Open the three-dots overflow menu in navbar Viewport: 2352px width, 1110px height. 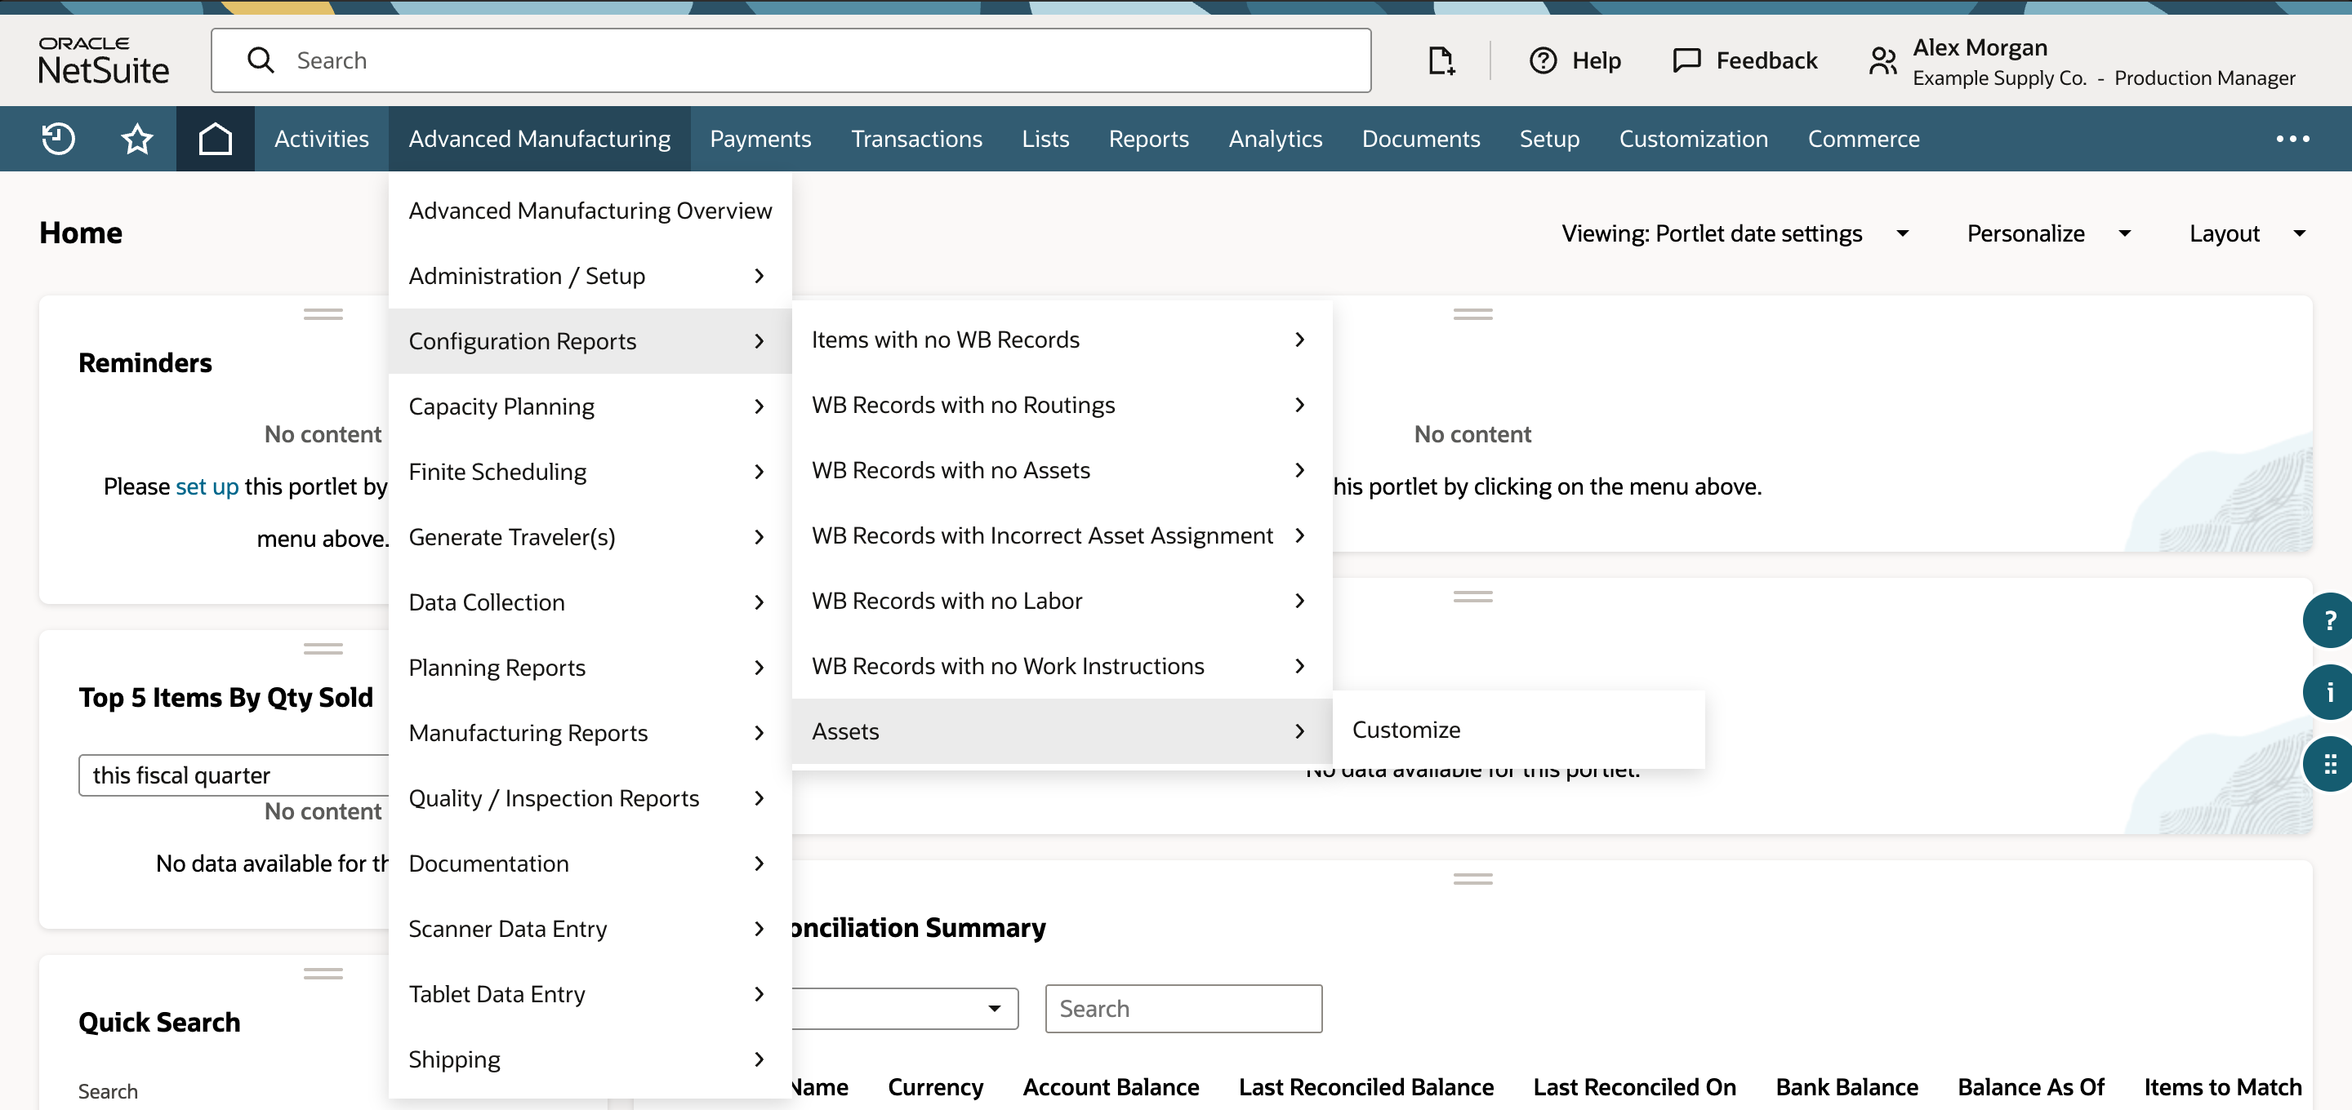2292,139
